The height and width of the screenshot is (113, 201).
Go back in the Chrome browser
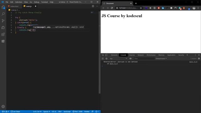(x=103, y=8)
